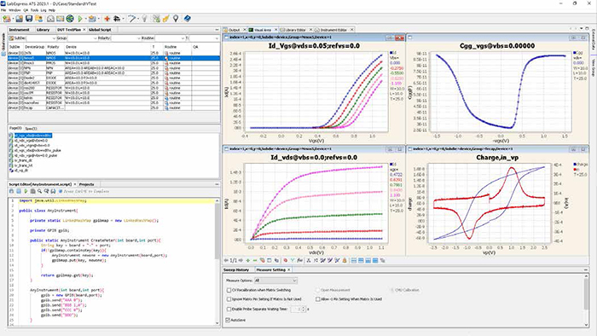The image size is (597, 336).
Task: Switch to the Global Script tab
Action: click(x=100, y=30)
